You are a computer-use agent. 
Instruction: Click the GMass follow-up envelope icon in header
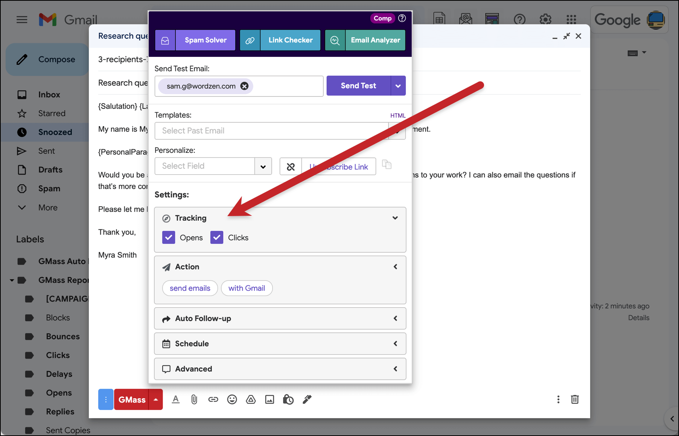coord(466,19)
